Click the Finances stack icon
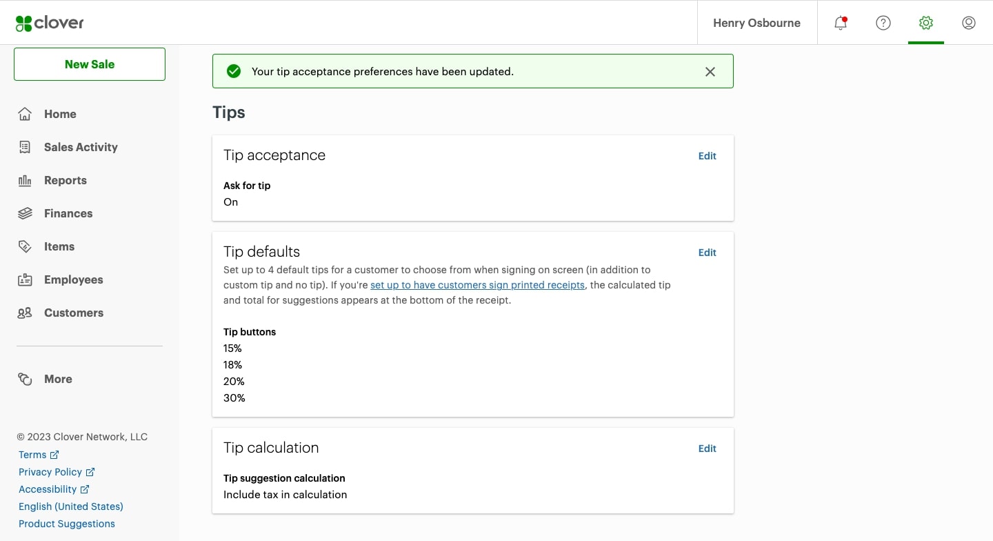Image resolution: width=993 pixels, height=541 pixels. 25,213
